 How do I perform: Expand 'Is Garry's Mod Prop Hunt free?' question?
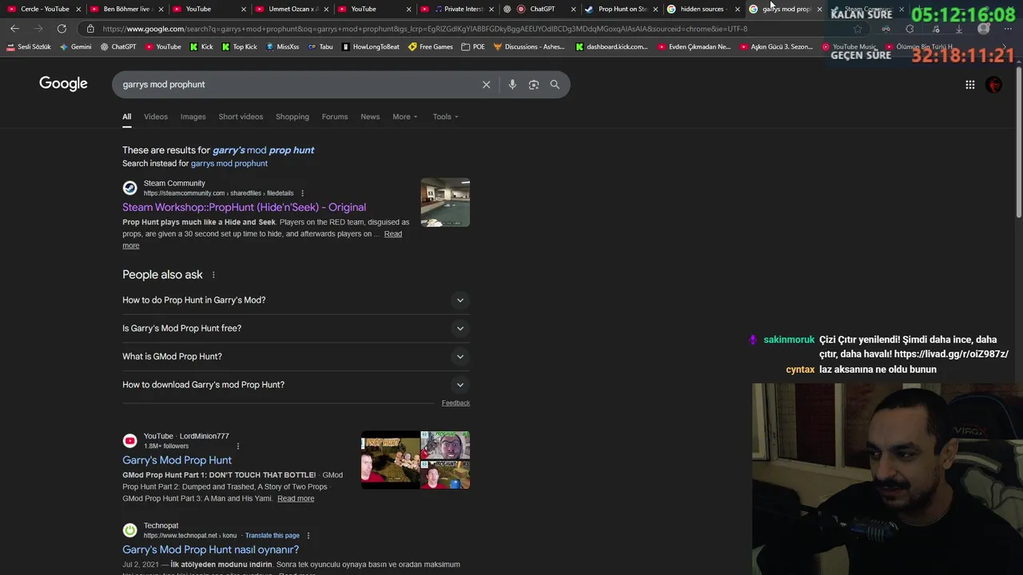point(296,328)
